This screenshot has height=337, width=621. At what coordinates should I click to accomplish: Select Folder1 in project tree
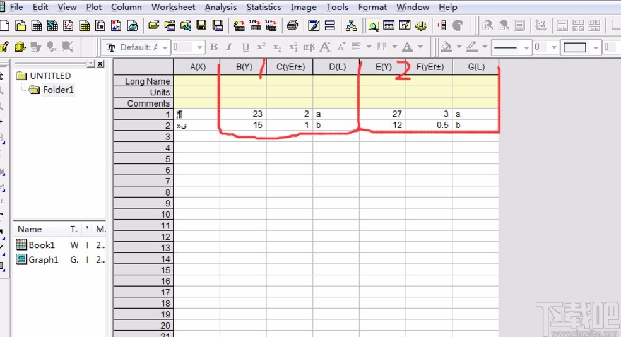pyautogui.click(x=58, y=90)
